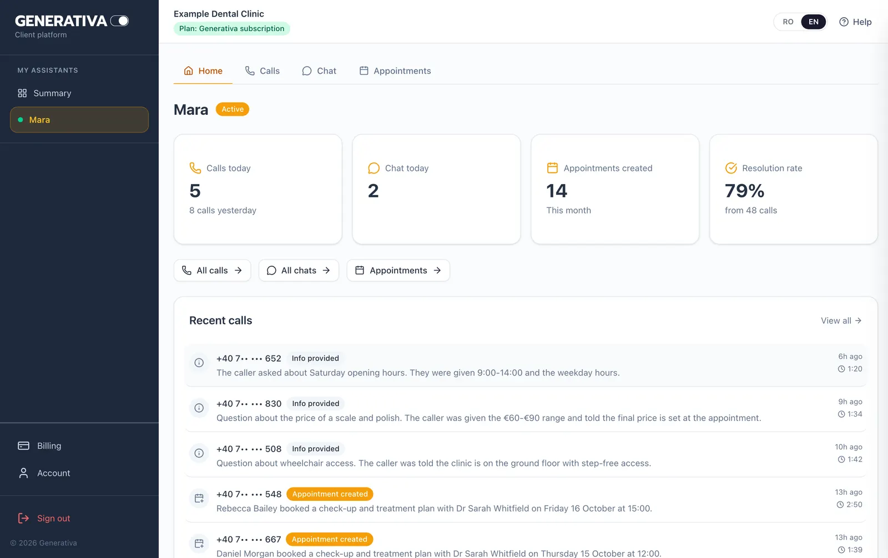This screenshot has height=558, width=888.
Task: Click the chat bubble icon in Chat today card
Action: click(374, 168)
